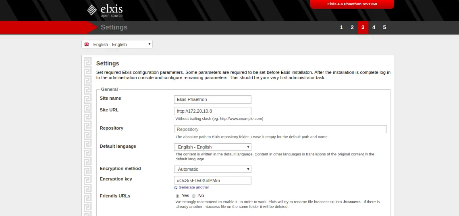Open the installer language dropdown
Image resolution: width=459 pixels, height=216 pixels.
(x=117, y=44)
